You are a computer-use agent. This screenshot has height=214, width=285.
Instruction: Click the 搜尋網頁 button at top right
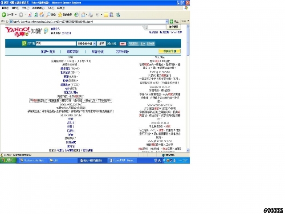[174, 27]
